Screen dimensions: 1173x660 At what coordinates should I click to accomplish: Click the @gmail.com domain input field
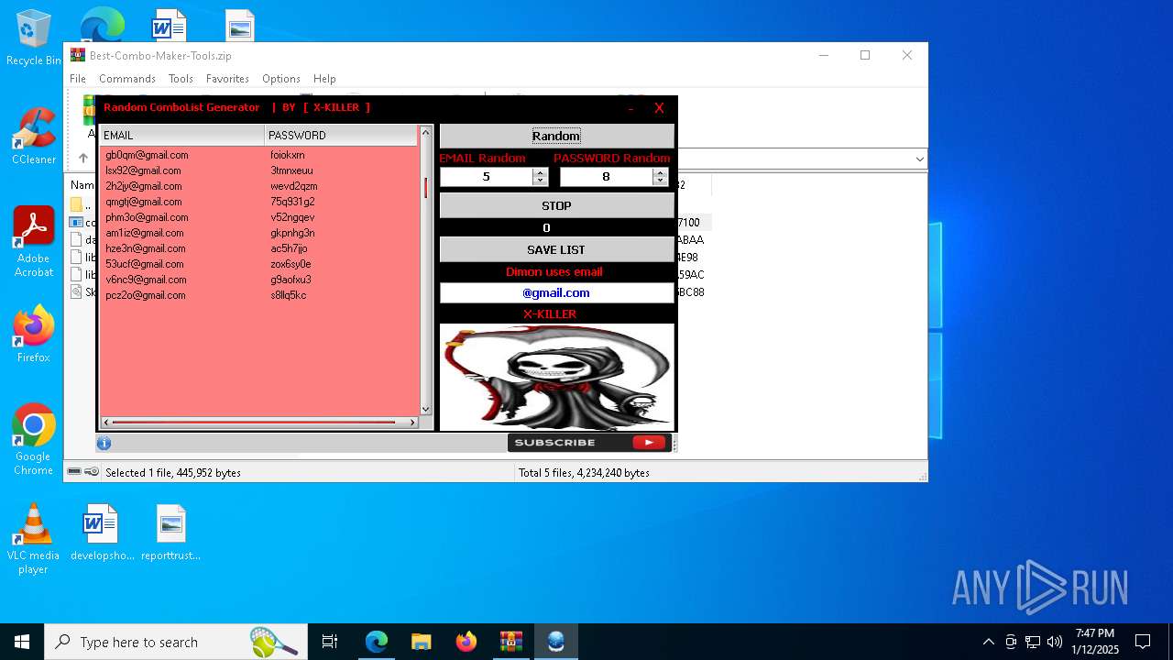[556, 293]
